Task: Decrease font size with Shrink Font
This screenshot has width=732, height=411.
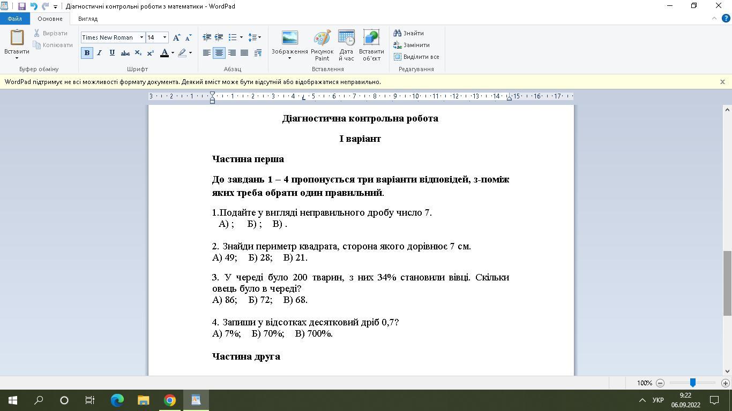Action: (188, 37)
